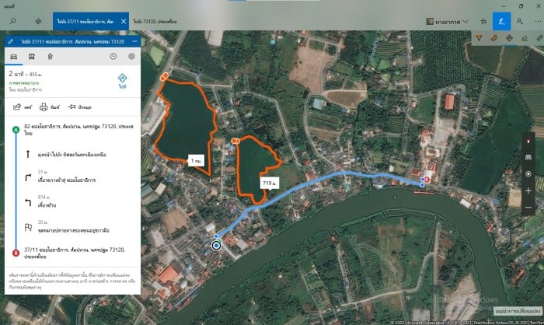Switch to the second tab ending 73120

tap(155, 22)
